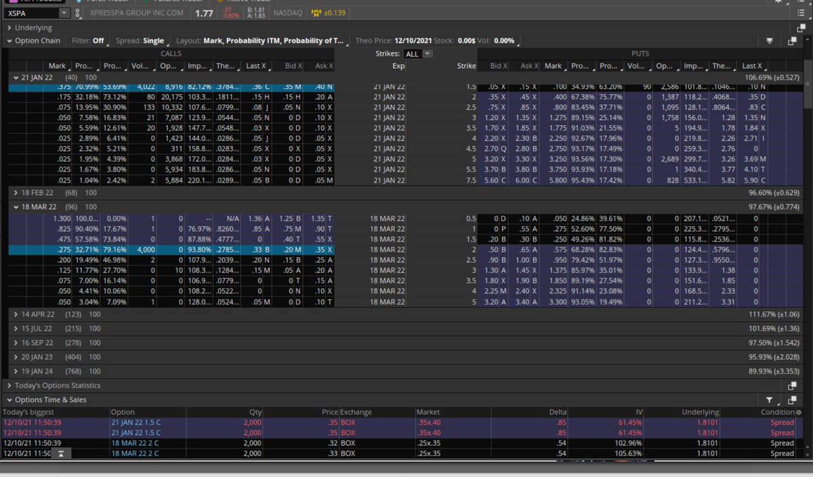Click the yellow market maker move icon
Image resolution: width=813 pixels, height=477 pixels.
coord(316,13)
